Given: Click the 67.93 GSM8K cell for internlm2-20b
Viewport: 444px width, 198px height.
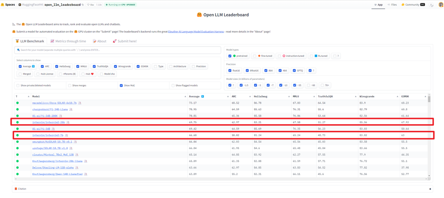Looking at the screenshot, I should coord(405,122).
